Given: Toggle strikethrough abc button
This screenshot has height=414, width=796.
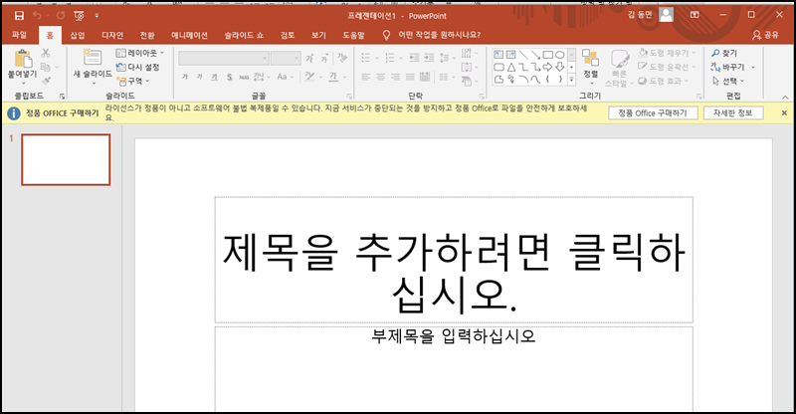Looking at the screenshot, I should tap(244, 78).
